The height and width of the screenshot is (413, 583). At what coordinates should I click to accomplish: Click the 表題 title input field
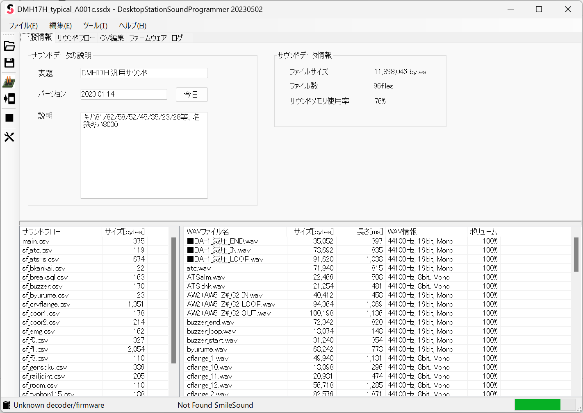[144, 73]
